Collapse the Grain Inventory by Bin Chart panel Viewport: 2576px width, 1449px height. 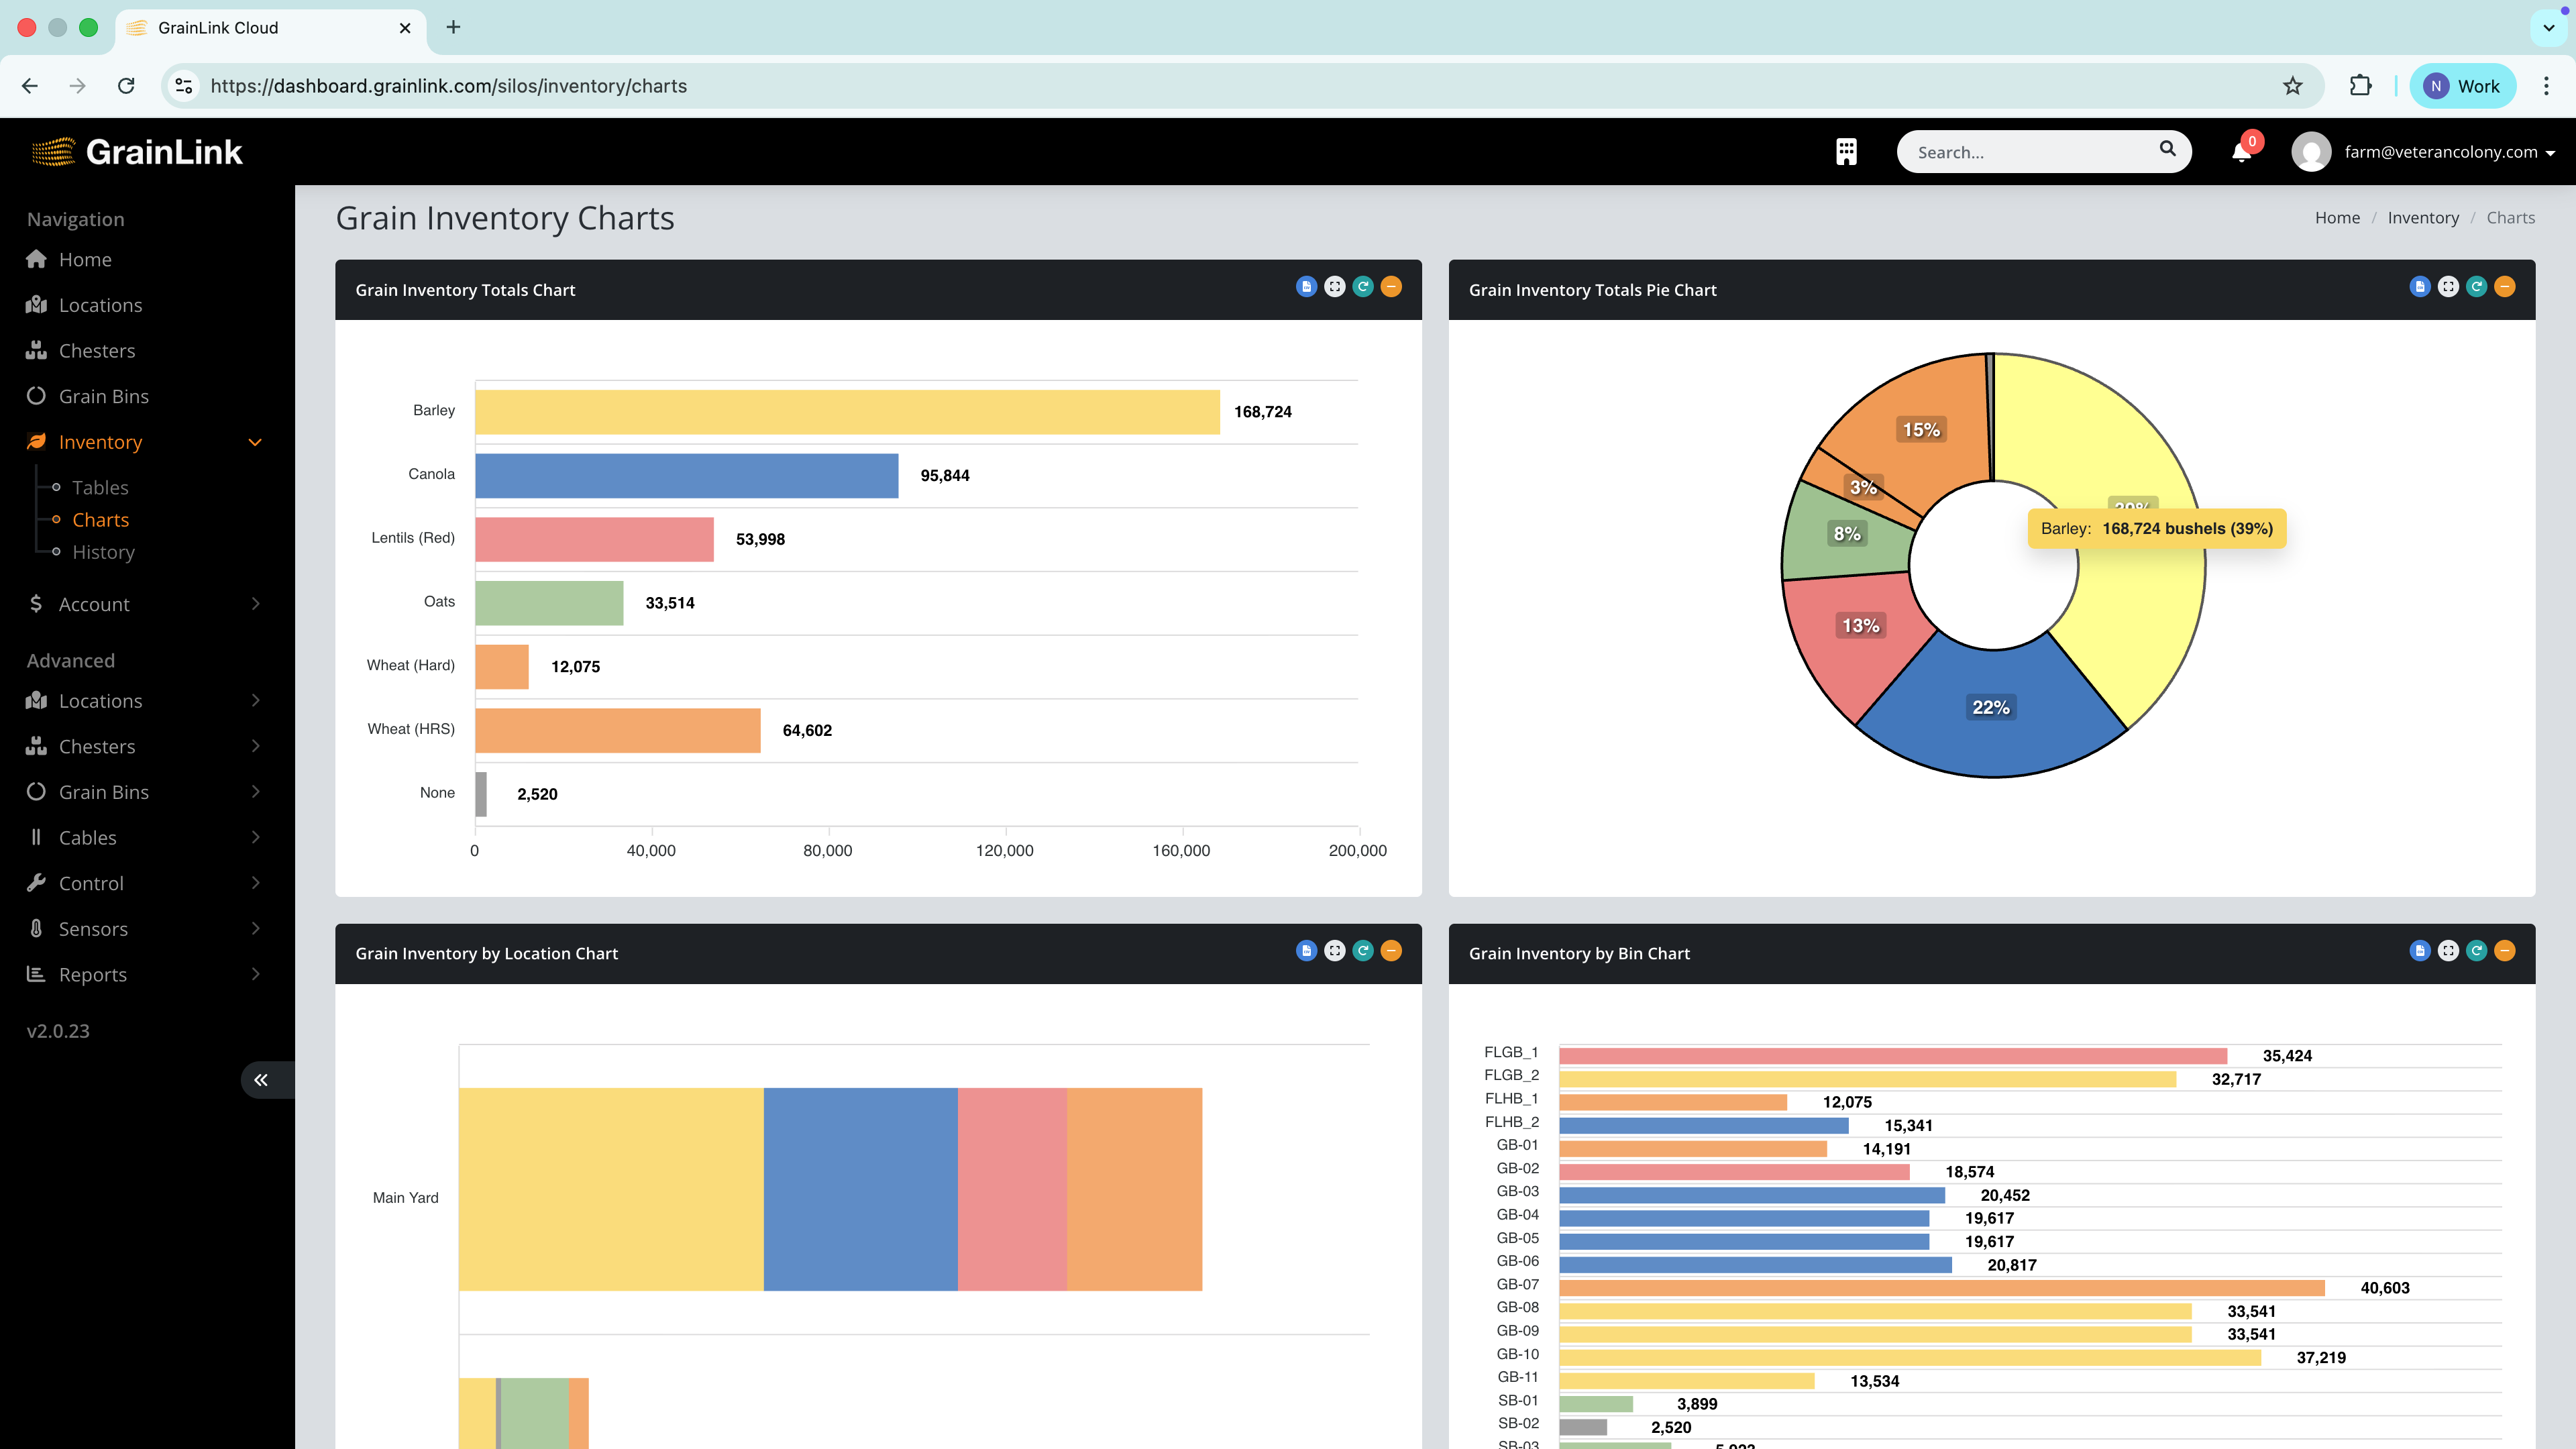pos(2505,950)
